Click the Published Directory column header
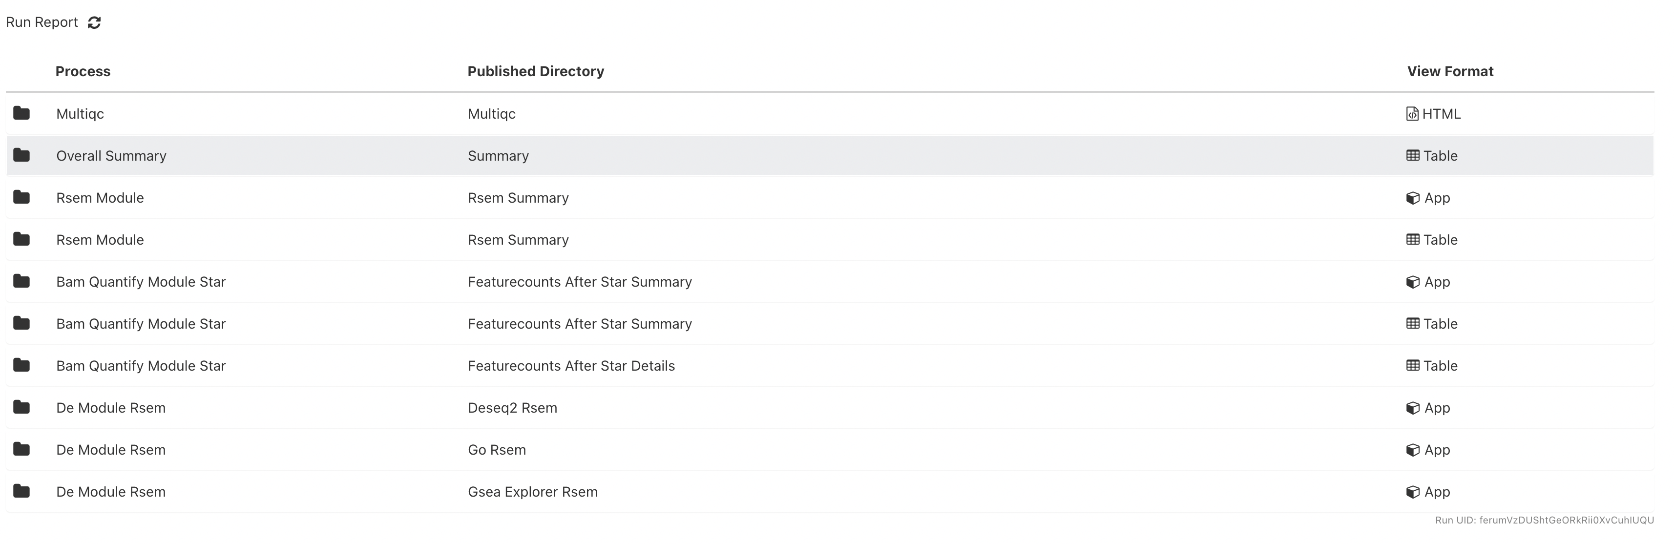Screen dimensions: 1674x544 pos(536,71)
